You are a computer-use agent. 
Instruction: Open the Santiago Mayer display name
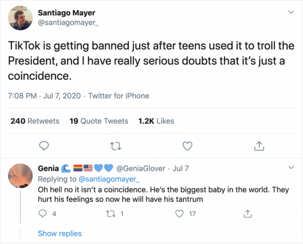[x=66, y=13]
